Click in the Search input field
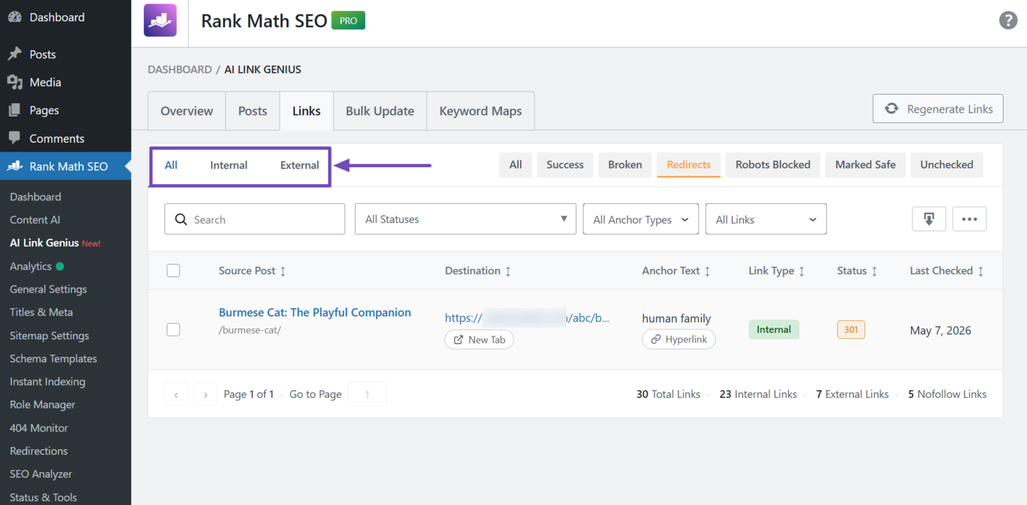This screenshot has width=1027, height=505. (255, 219)
